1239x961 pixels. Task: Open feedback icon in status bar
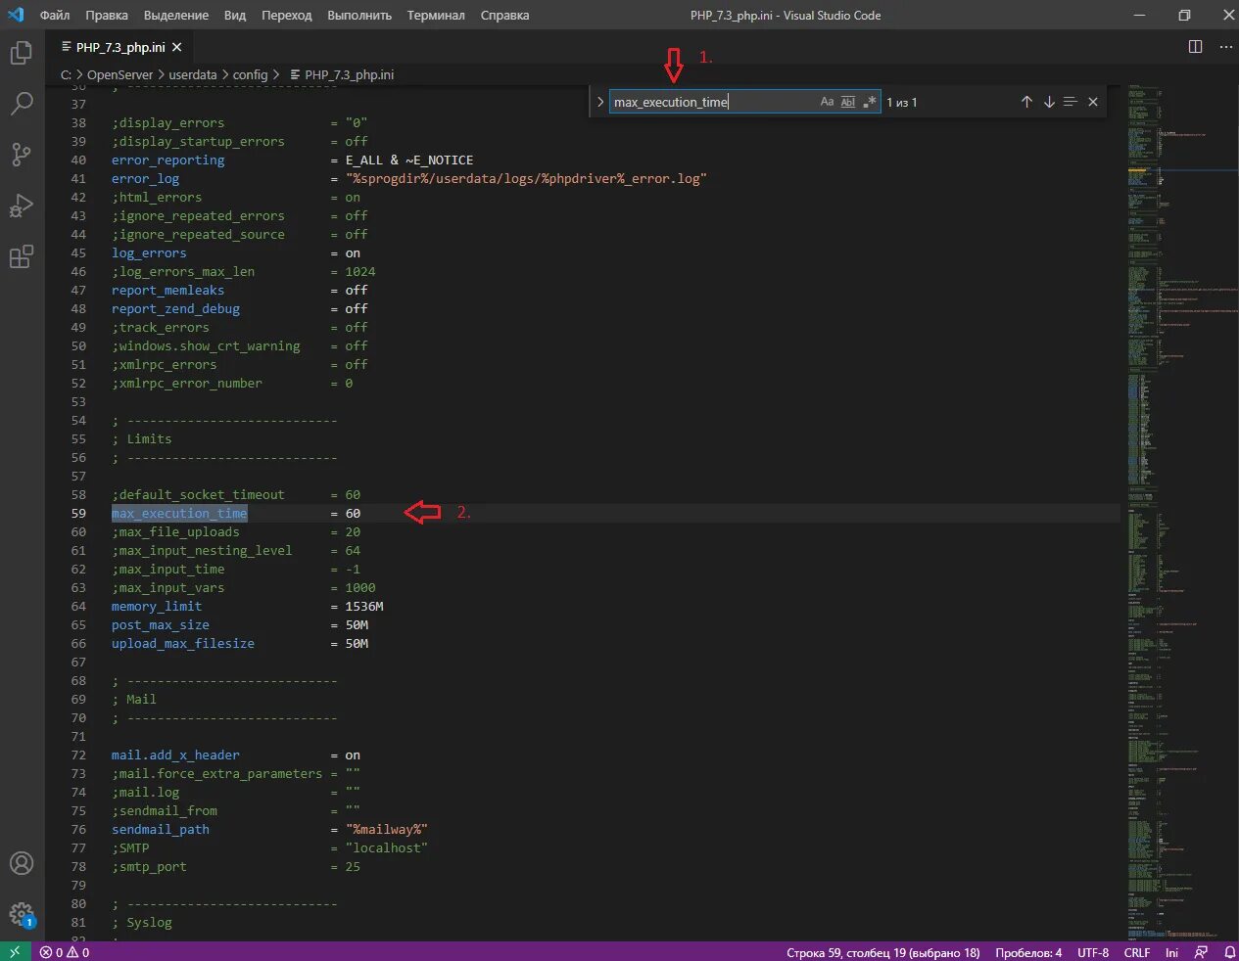pyautogui.click(x=1202, y=951)
